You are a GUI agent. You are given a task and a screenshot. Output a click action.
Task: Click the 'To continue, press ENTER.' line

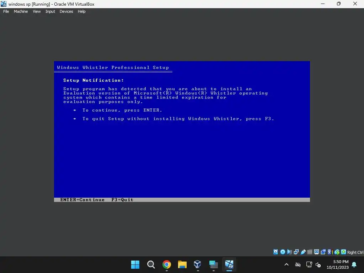pos(122,110)
